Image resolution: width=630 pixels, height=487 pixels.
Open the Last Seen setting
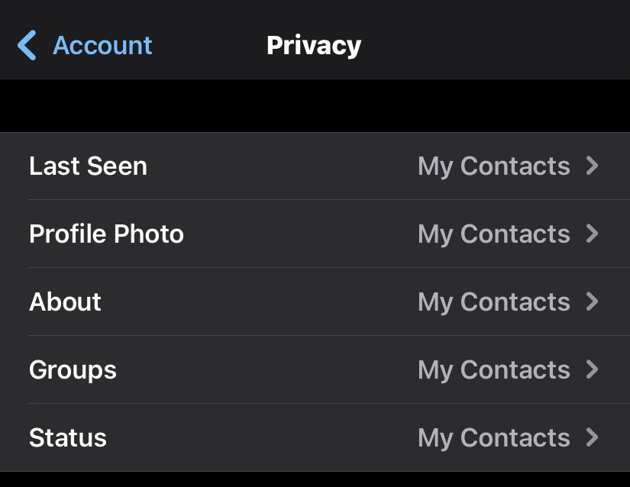tap(89, 166)
